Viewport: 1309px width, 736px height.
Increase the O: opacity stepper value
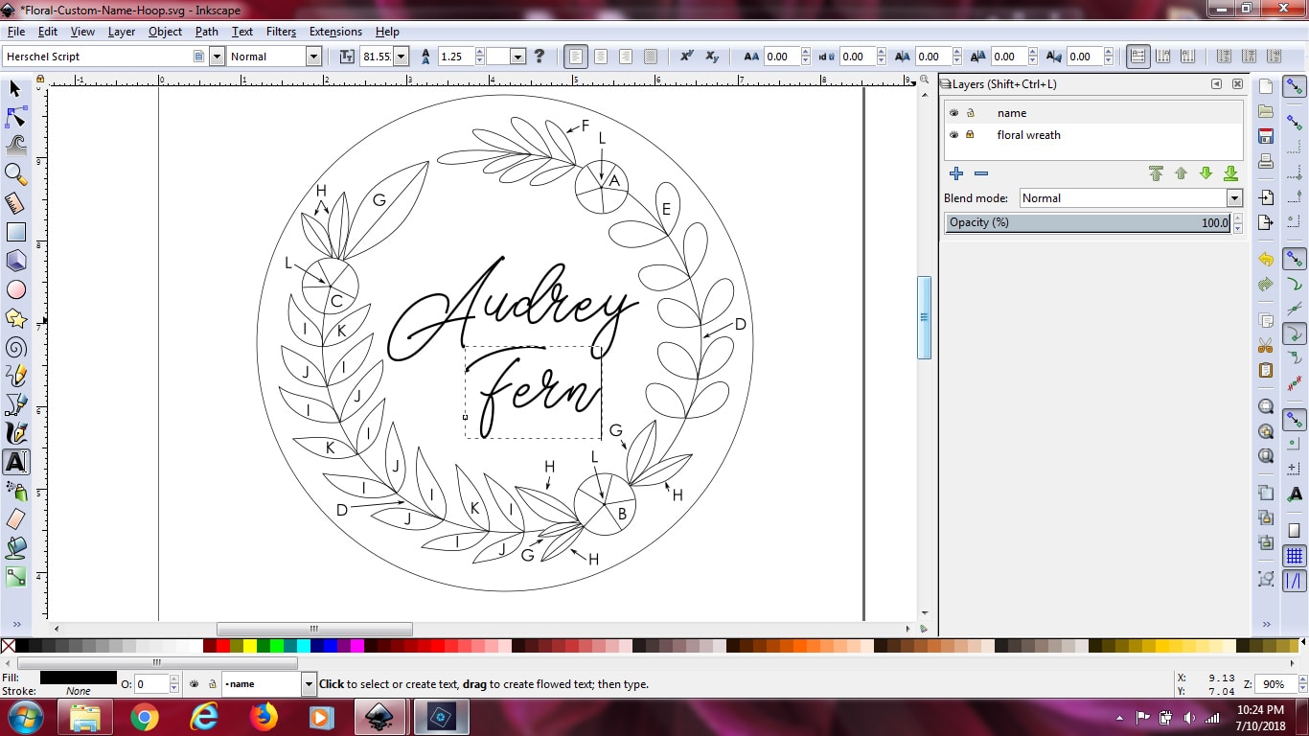click(173, 679)
